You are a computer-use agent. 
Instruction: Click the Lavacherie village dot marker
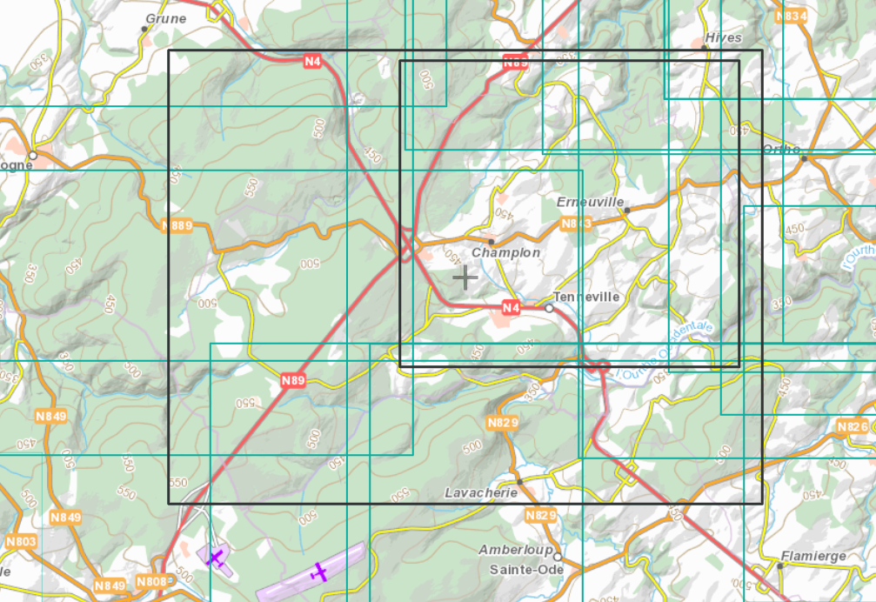click(519, 481)
